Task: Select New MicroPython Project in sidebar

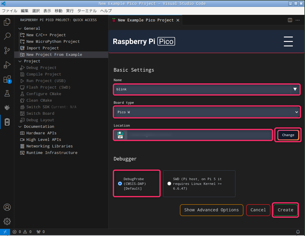Action: click(x=53, y=42)
